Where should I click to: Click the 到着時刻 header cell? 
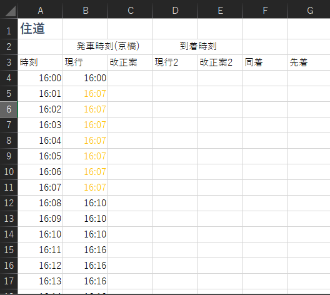coord(198,47)
